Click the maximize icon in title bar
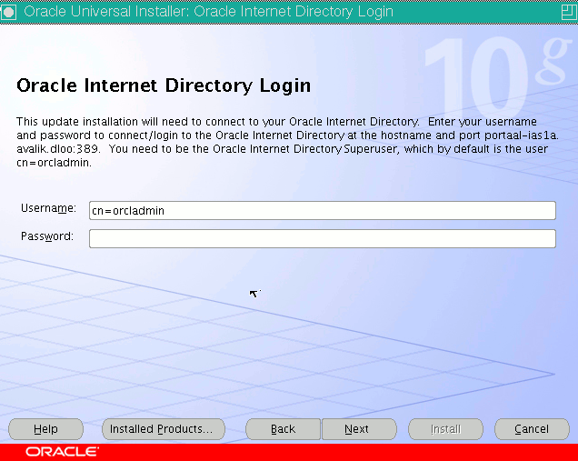This screenshot has width=578, height=461. (569, 12)
